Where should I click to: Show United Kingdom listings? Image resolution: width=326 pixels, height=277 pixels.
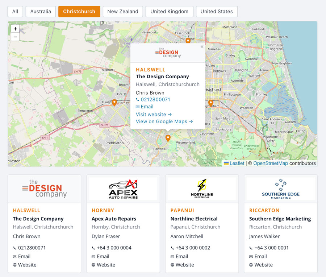click(x=169, y=12)
